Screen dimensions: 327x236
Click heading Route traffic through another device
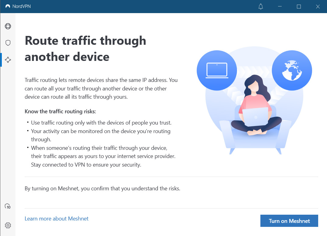pyautogui.click(x=85, y=49)
